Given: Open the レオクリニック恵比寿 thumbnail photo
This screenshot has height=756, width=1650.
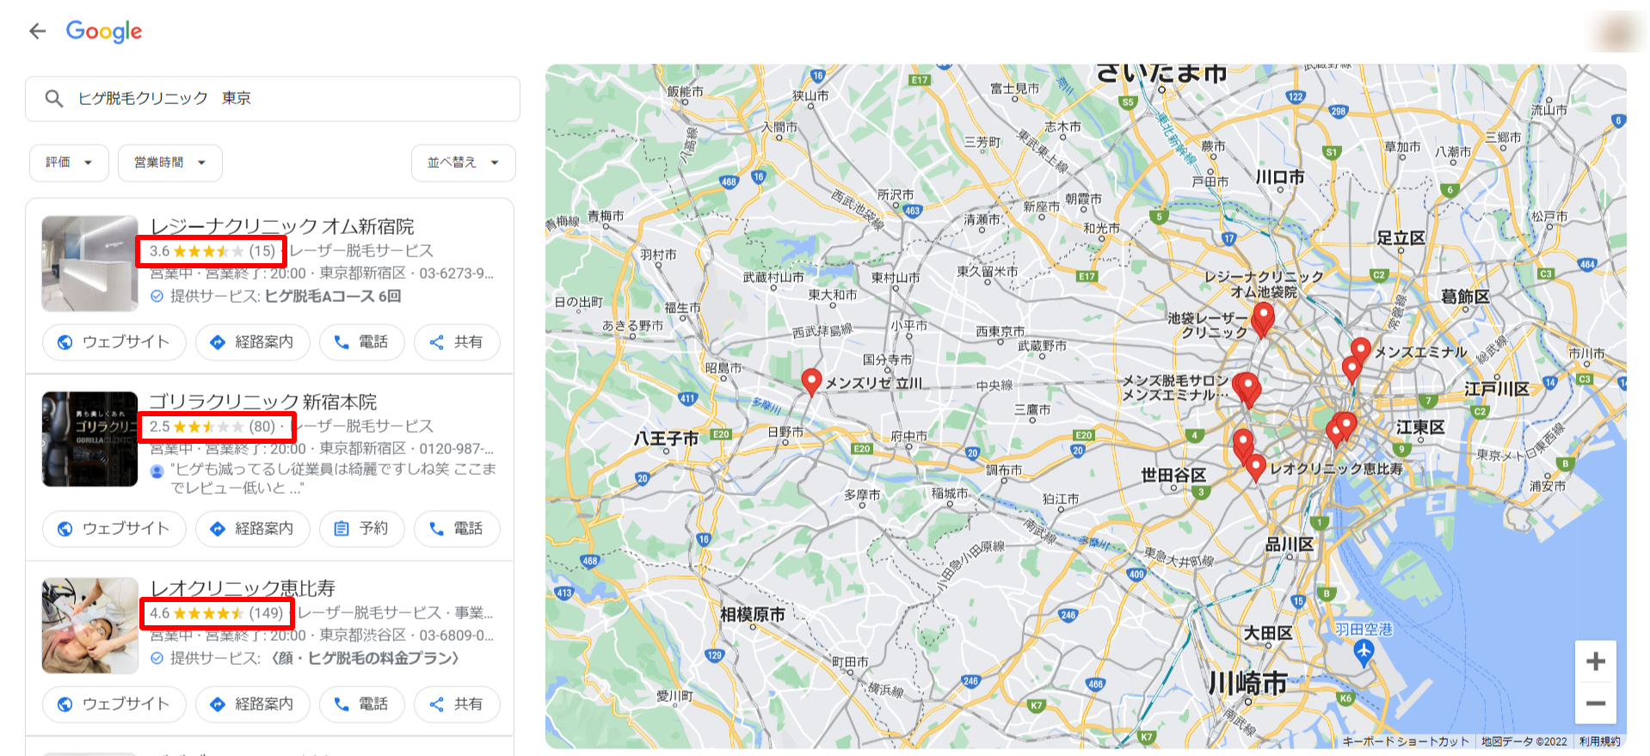Looking at the screenshot, I should pyautogui.click(x=90, y=625).
